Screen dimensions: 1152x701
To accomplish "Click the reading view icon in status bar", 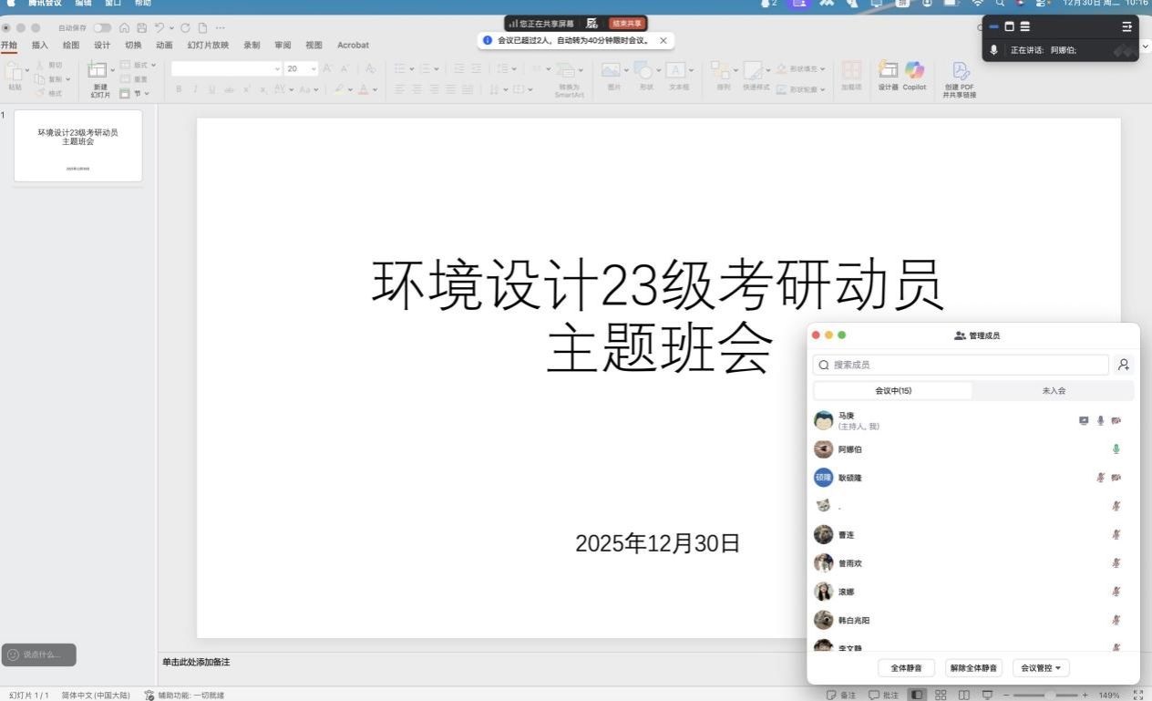I will click(x=963, y=695).
